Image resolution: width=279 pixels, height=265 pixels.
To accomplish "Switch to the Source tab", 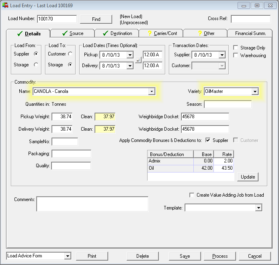I will 72,33.
